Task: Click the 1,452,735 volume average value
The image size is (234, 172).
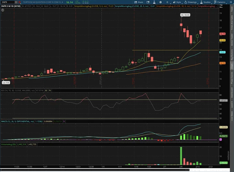Action: click(x=32, y=144)
